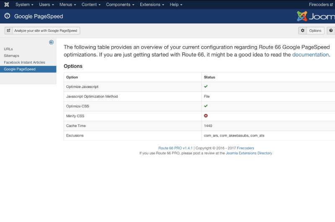Click the 1440 cache time value
The image size is (335, 222).
tap(208, 126)
